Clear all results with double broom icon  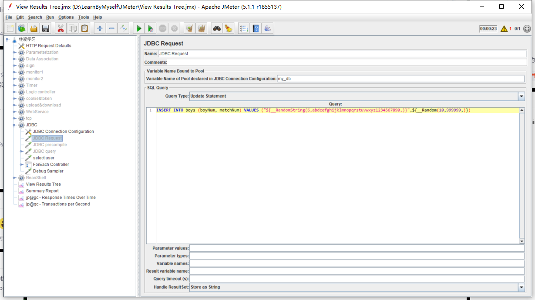pos(201,29)
